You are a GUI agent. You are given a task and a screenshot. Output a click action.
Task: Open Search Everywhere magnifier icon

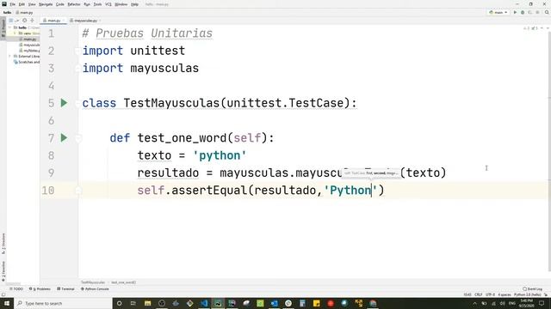547,12
